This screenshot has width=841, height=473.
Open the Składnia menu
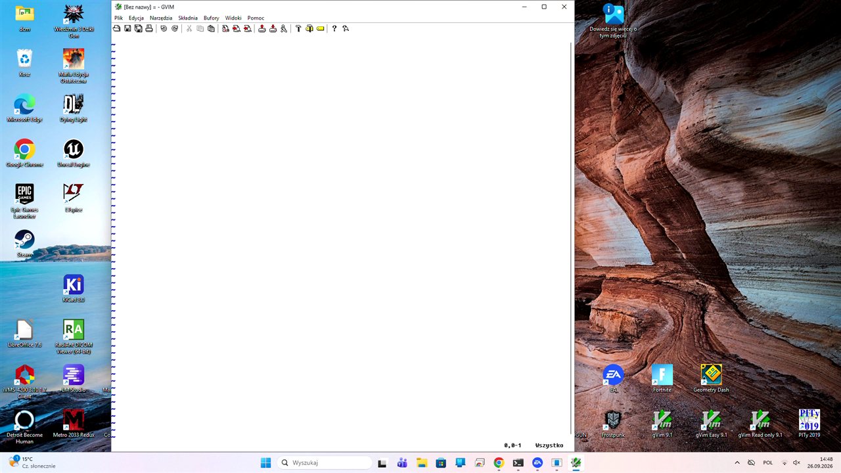tap(188, 18)
